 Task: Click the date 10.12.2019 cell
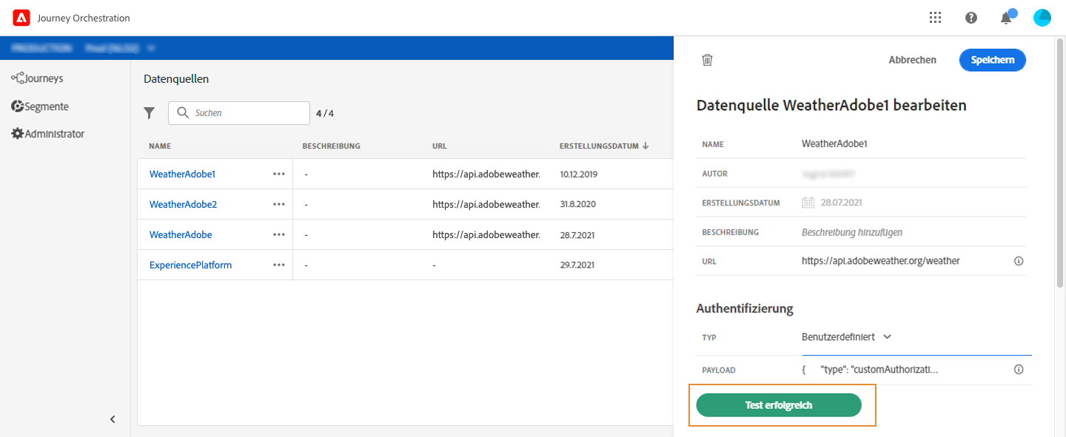578,174
